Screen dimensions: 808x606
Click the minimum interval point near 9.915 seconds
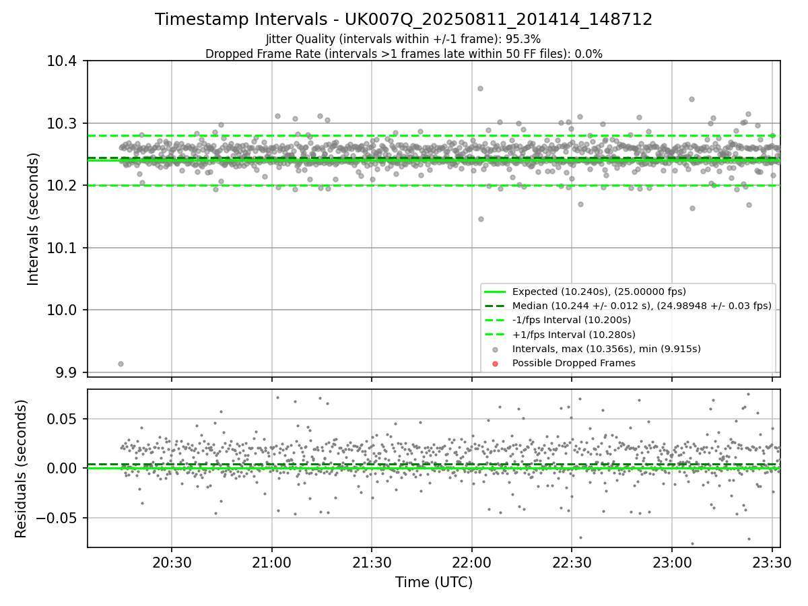[121, 364]
